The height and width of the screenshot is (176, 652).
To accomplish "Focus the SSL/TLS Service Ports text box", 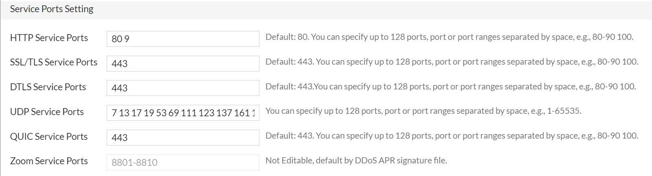I will click(x=182, y=63).
